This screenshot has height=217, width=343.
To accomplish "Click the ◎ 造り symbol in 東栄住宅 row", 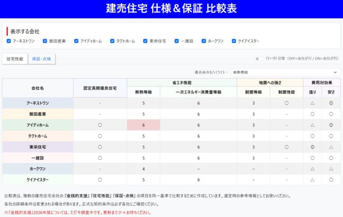I will click(312, 147).
